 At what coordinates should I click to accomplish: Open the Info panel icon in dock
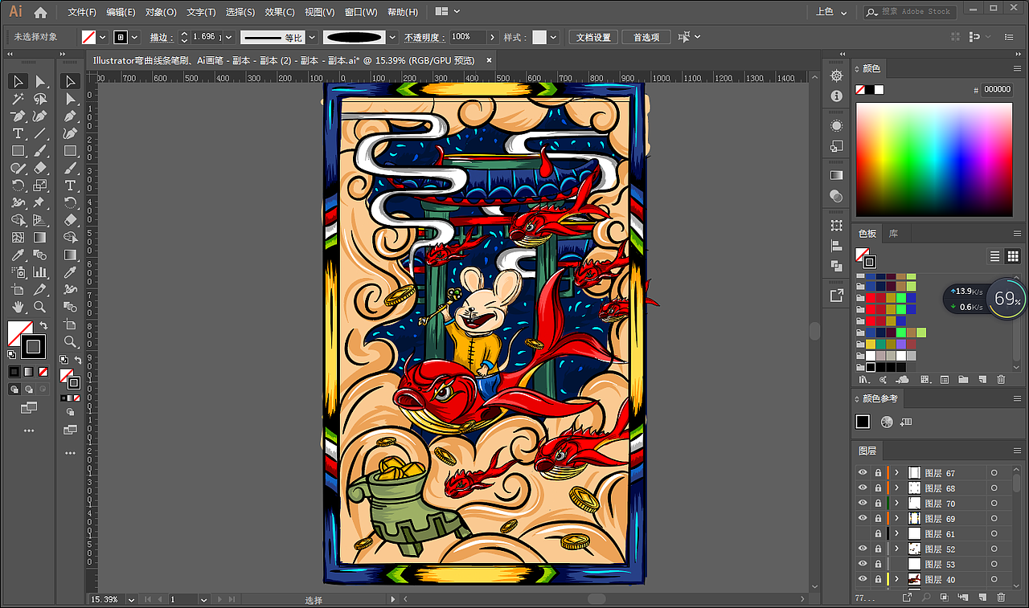click(x=837, y=96)
